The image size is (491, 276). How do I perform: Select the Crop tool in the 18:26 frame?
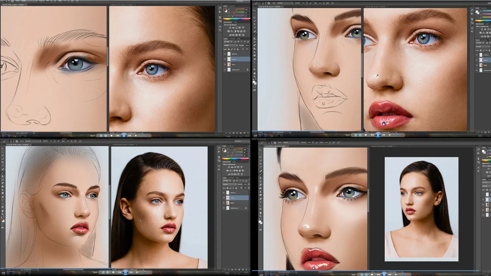pos(2,162)
